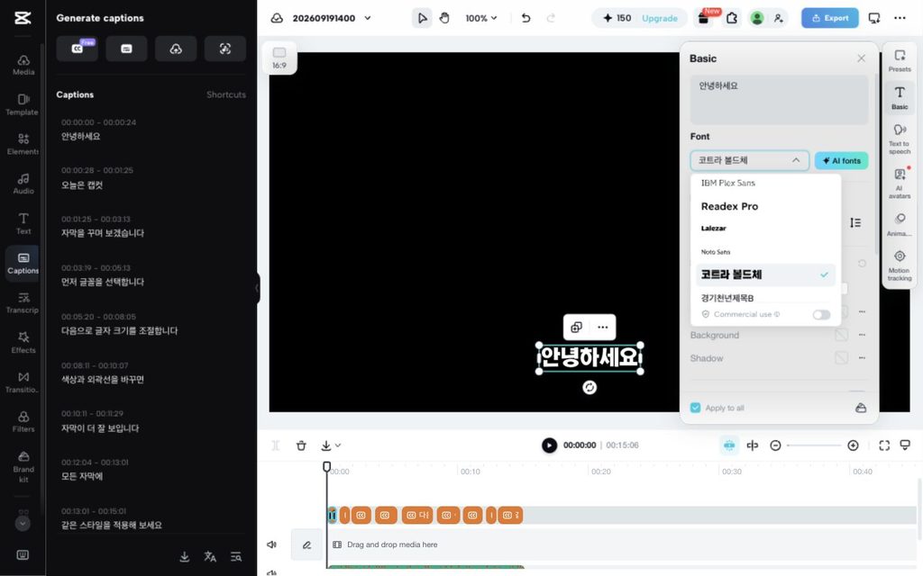The height and width of the screenshot is (576, 923).
Task: Click the Export button
Action: [x=829, y=18]
